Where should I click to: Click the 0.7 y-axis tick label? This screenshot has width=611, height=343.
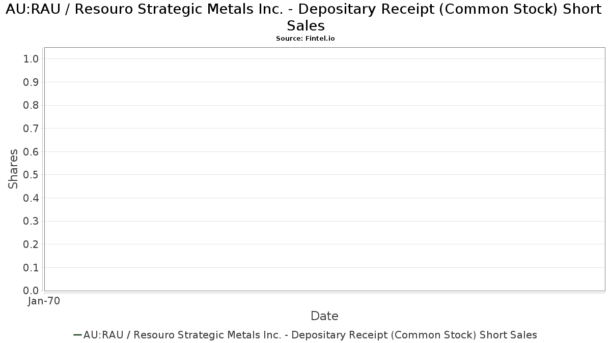pos(31,129)
